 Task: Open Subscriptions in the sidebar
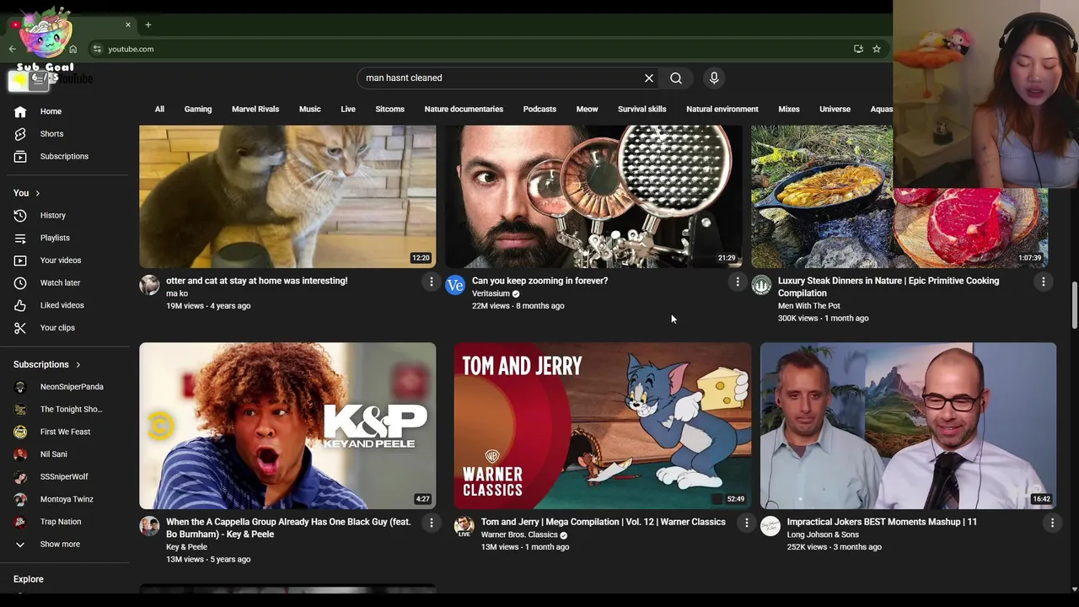64,156
